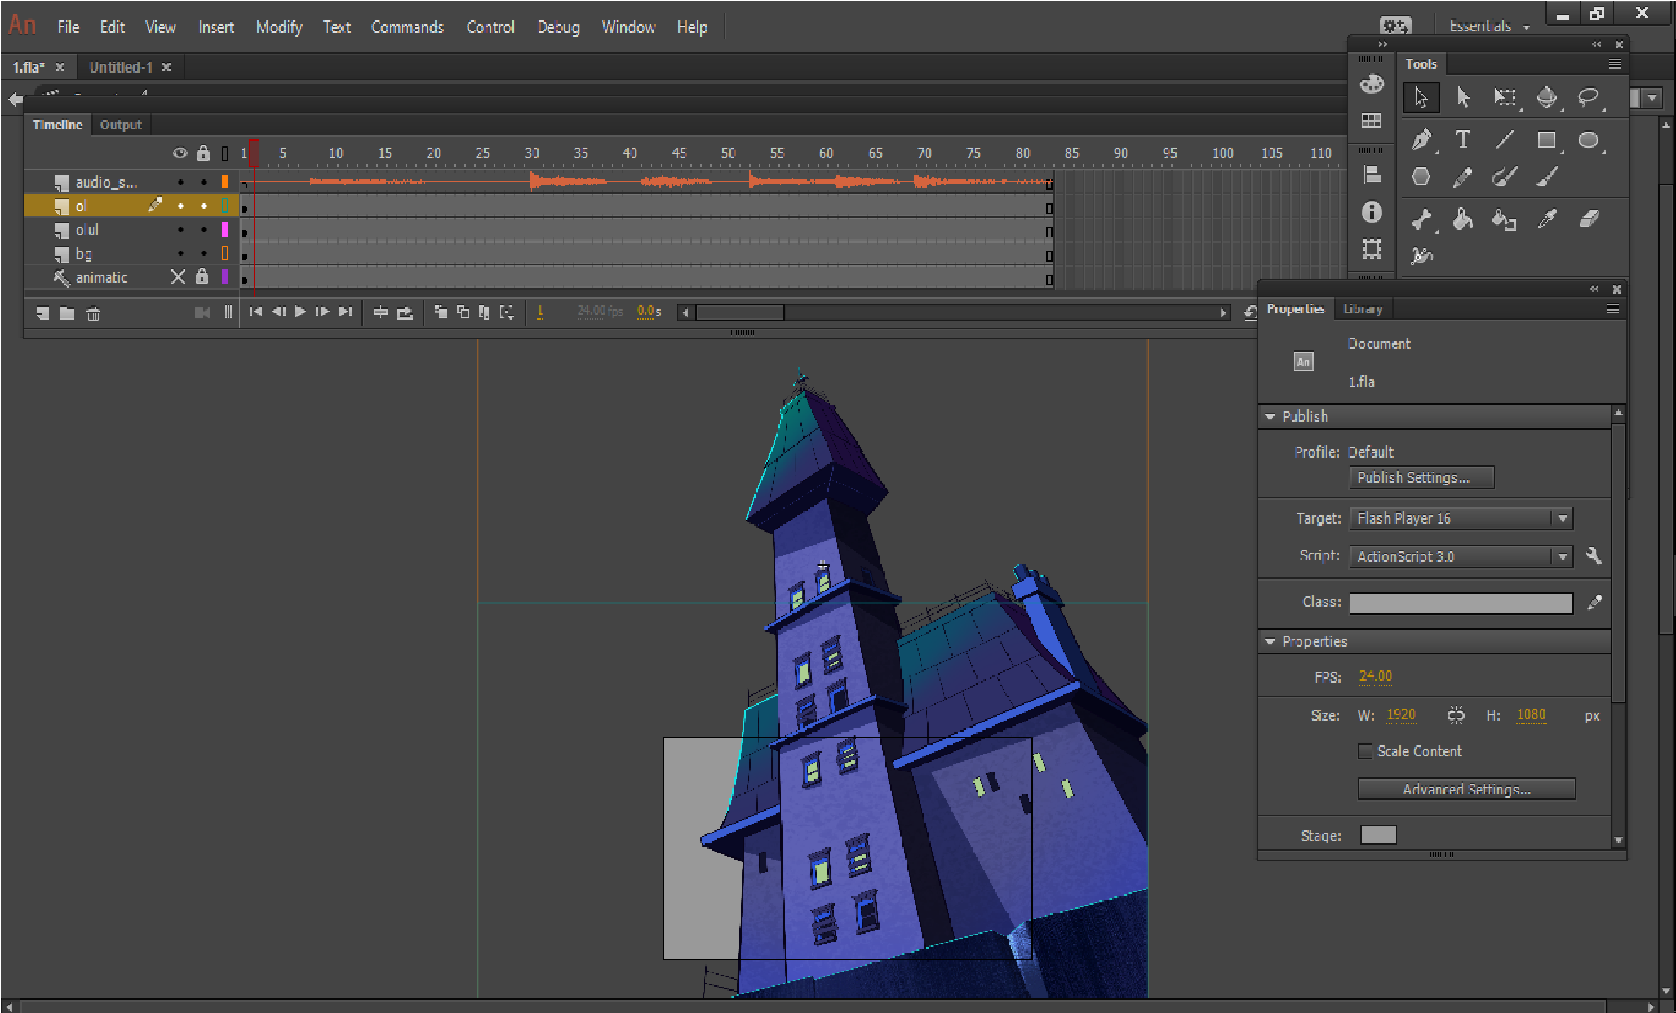Toggle Show or Hide All Layers eye header
The image size is (1676, 1013).
[x=180, y=153]
